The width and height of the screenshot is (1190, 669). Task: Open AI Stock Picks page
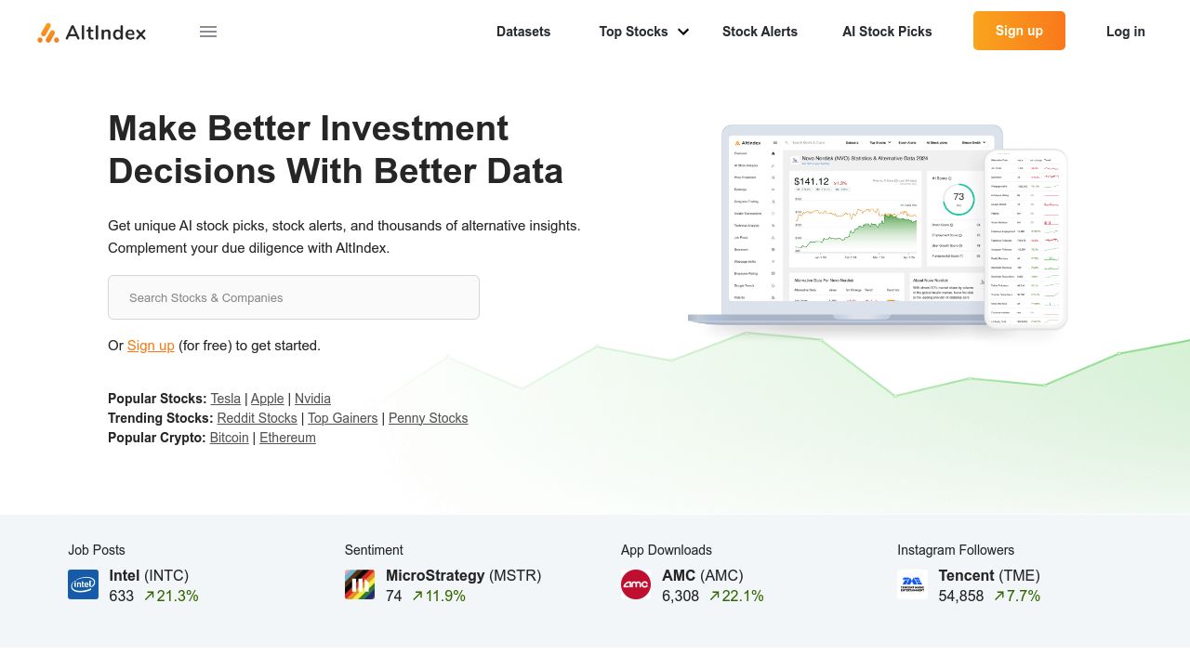click(887, 32)
